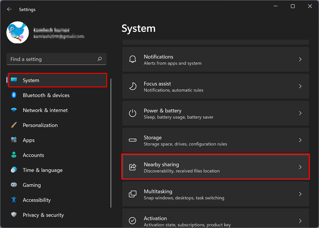Click the Network & internet Wi-Fi icon
The height and width of the screenshot is (228, 319).
tap(14, 110)
